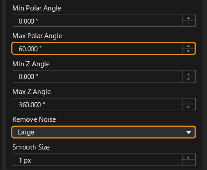Image resolution: width=207 pixels, height=170 pixels.
Task: Decrease Smooth Size with down arrow
Action: click(188, 163)
